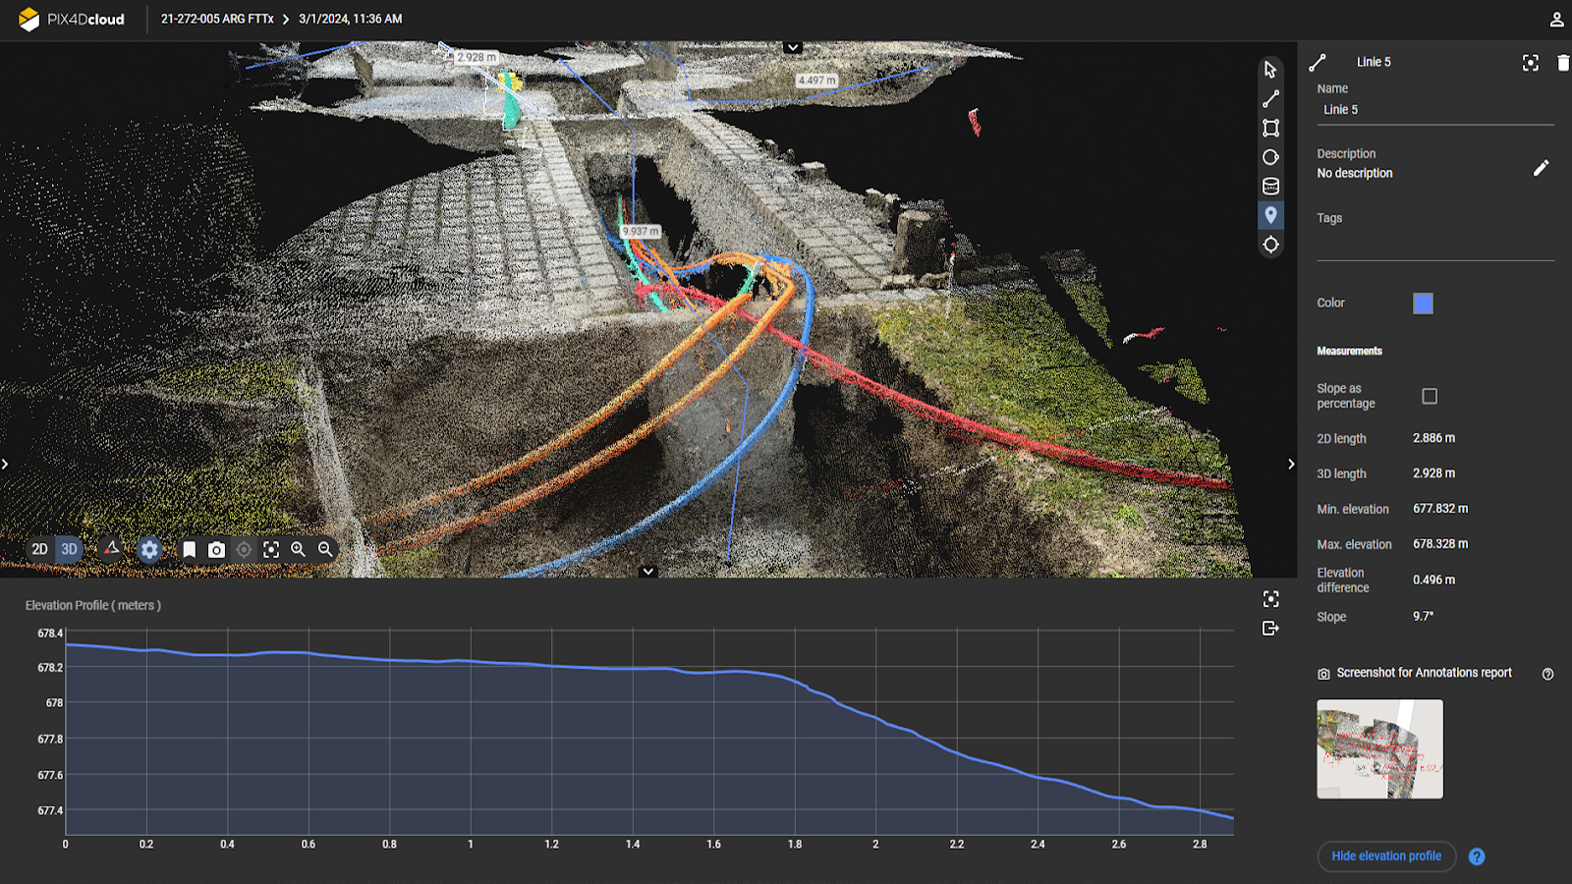Choose the circle annotation tool
The height and width of the screenshot is (884, 1572).
coord(1270,157)
